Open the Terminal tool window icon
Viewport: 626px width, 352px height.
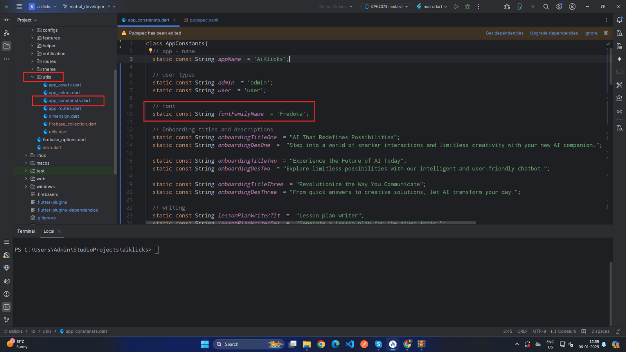7,307
